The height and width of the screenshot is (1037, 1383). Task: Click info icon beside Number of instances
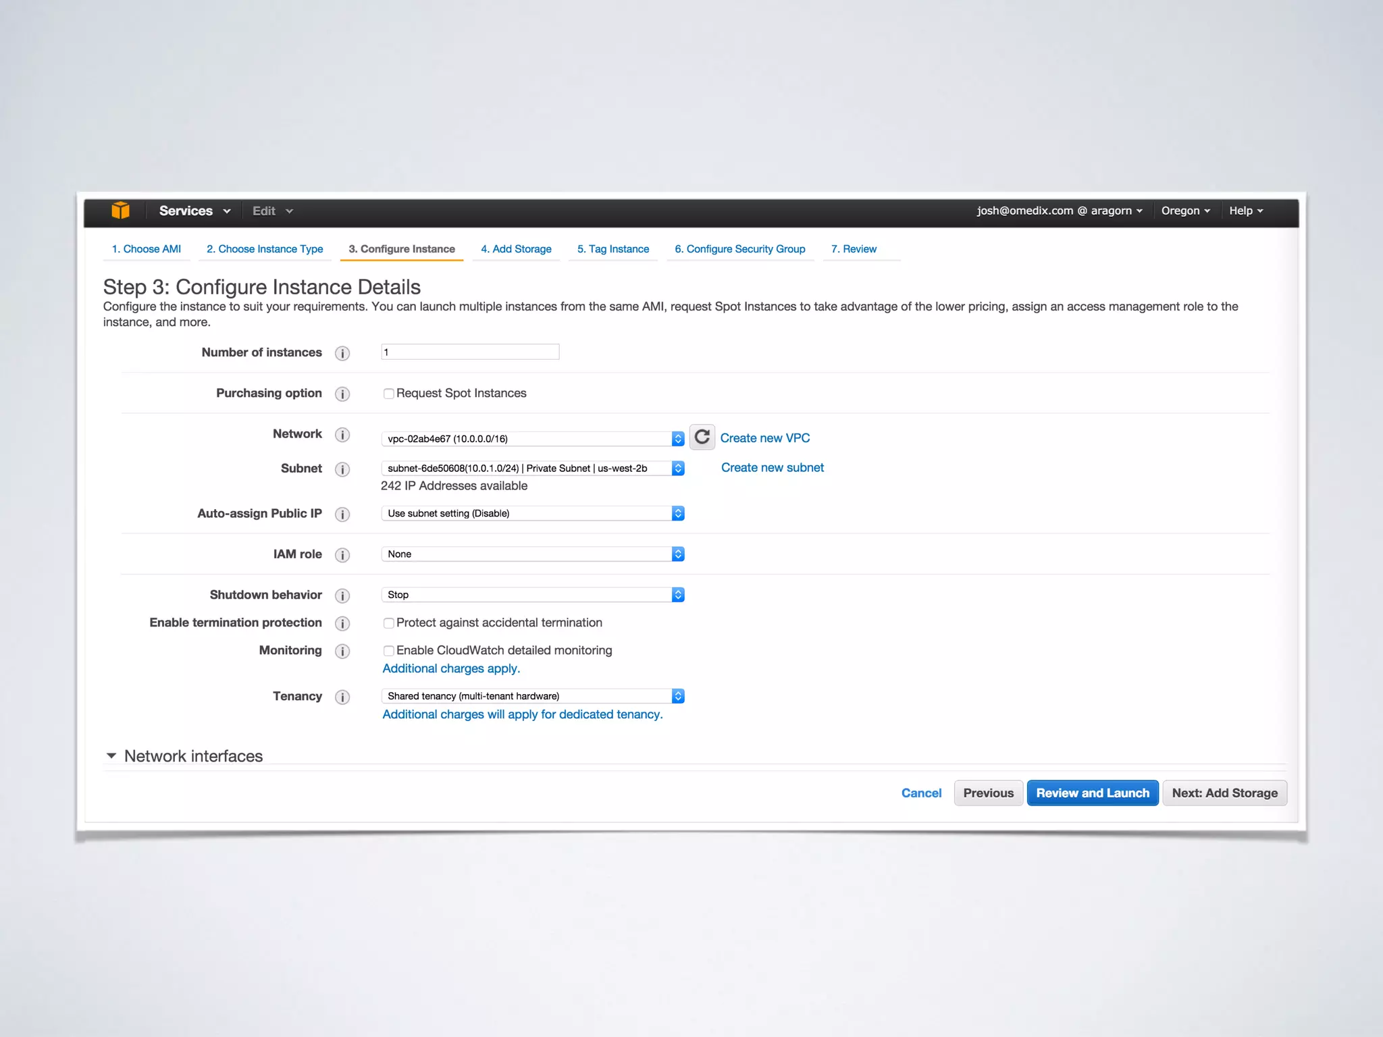[342, 353]
